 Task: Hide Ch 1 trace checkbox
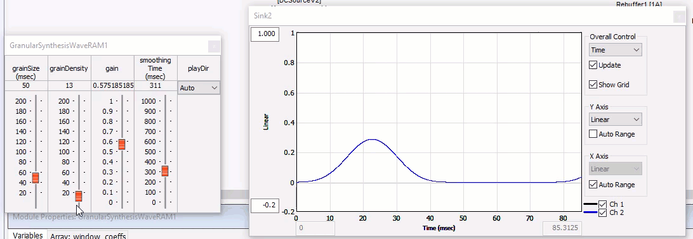[x=602, y=204]
